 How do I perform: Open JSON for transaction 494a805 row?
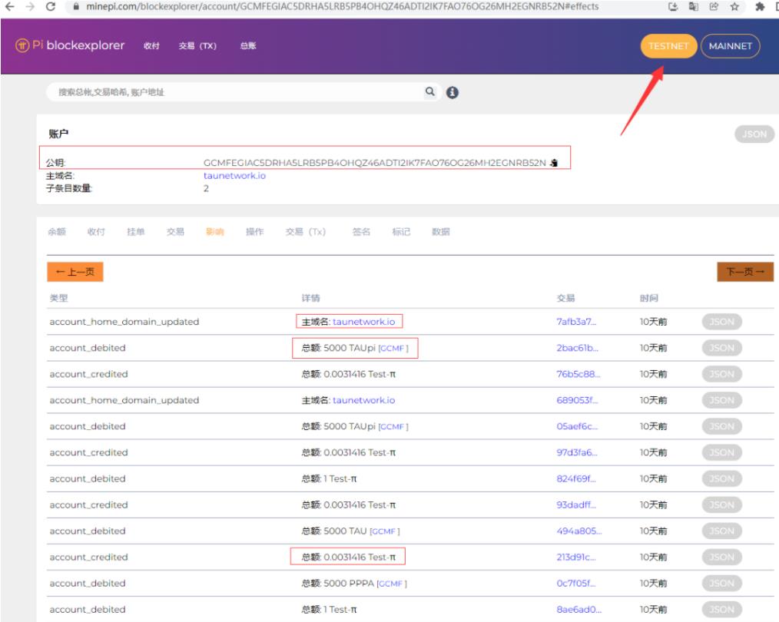722,531
